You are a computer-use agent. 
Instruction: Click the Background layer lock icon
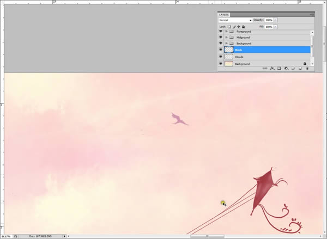(305, 64)
